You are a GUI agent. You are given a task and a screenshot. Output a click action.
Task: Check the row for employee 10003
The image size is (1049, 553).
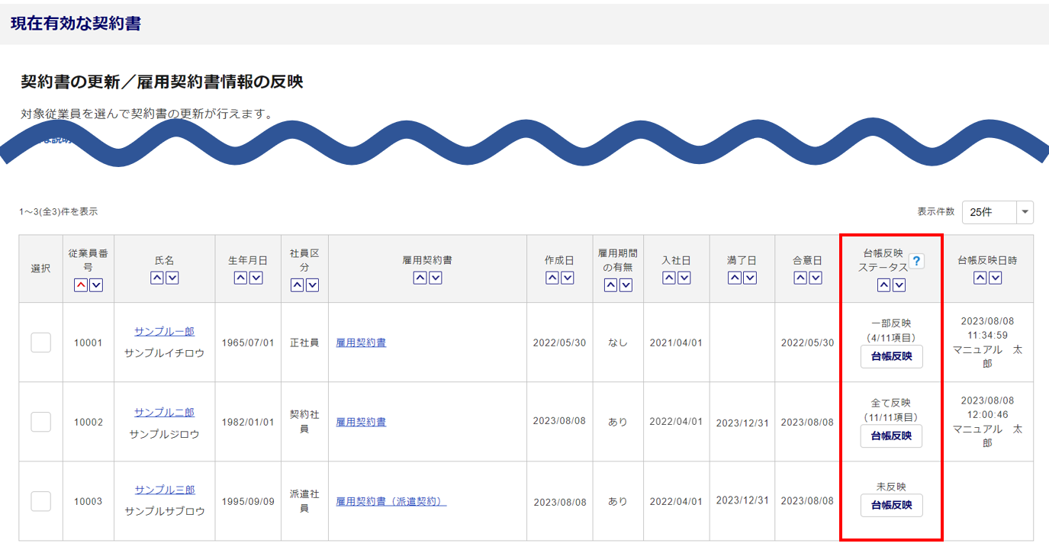tap(41, 501)
